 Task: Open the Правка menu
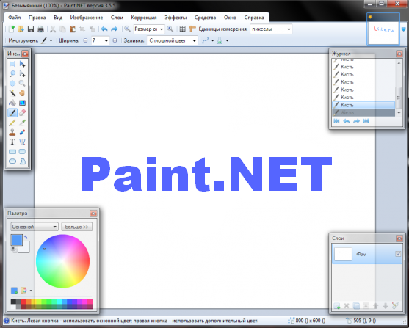(37, 18)
